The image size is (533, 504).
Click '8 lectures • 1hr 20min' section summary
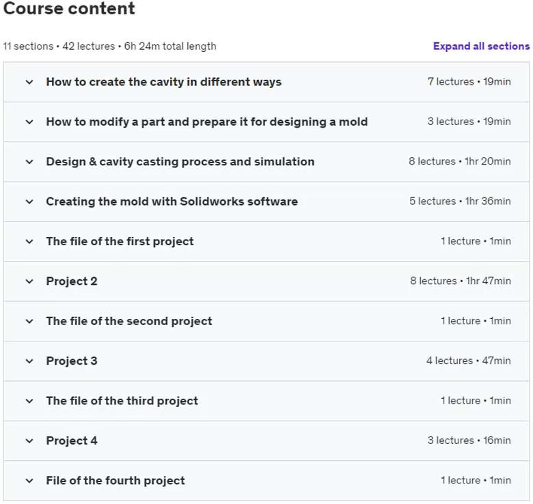[460, 161]
